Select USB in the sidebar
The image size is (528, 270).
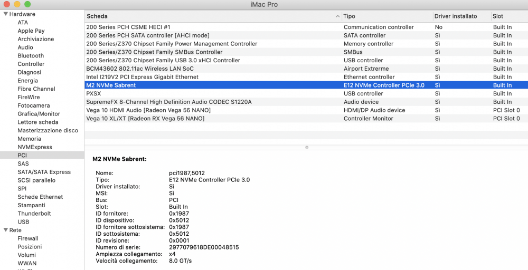[23, 222]
